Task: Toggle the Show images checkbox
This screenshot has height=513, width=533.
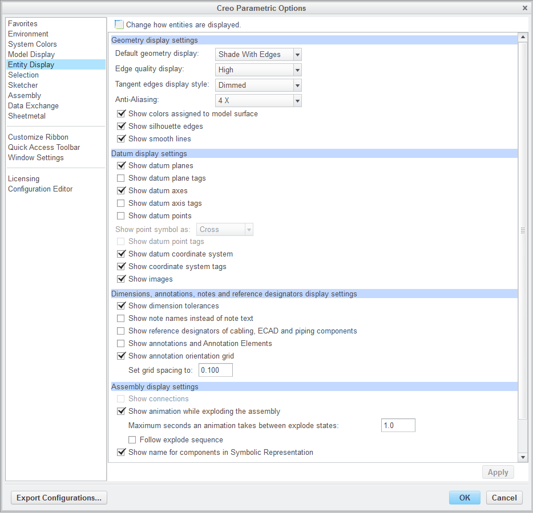Action: [121, 279]
